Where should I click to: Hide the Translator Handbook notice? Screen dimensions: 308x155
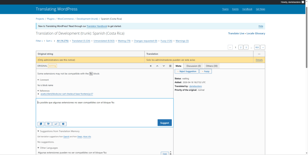[x=261, y=26]
